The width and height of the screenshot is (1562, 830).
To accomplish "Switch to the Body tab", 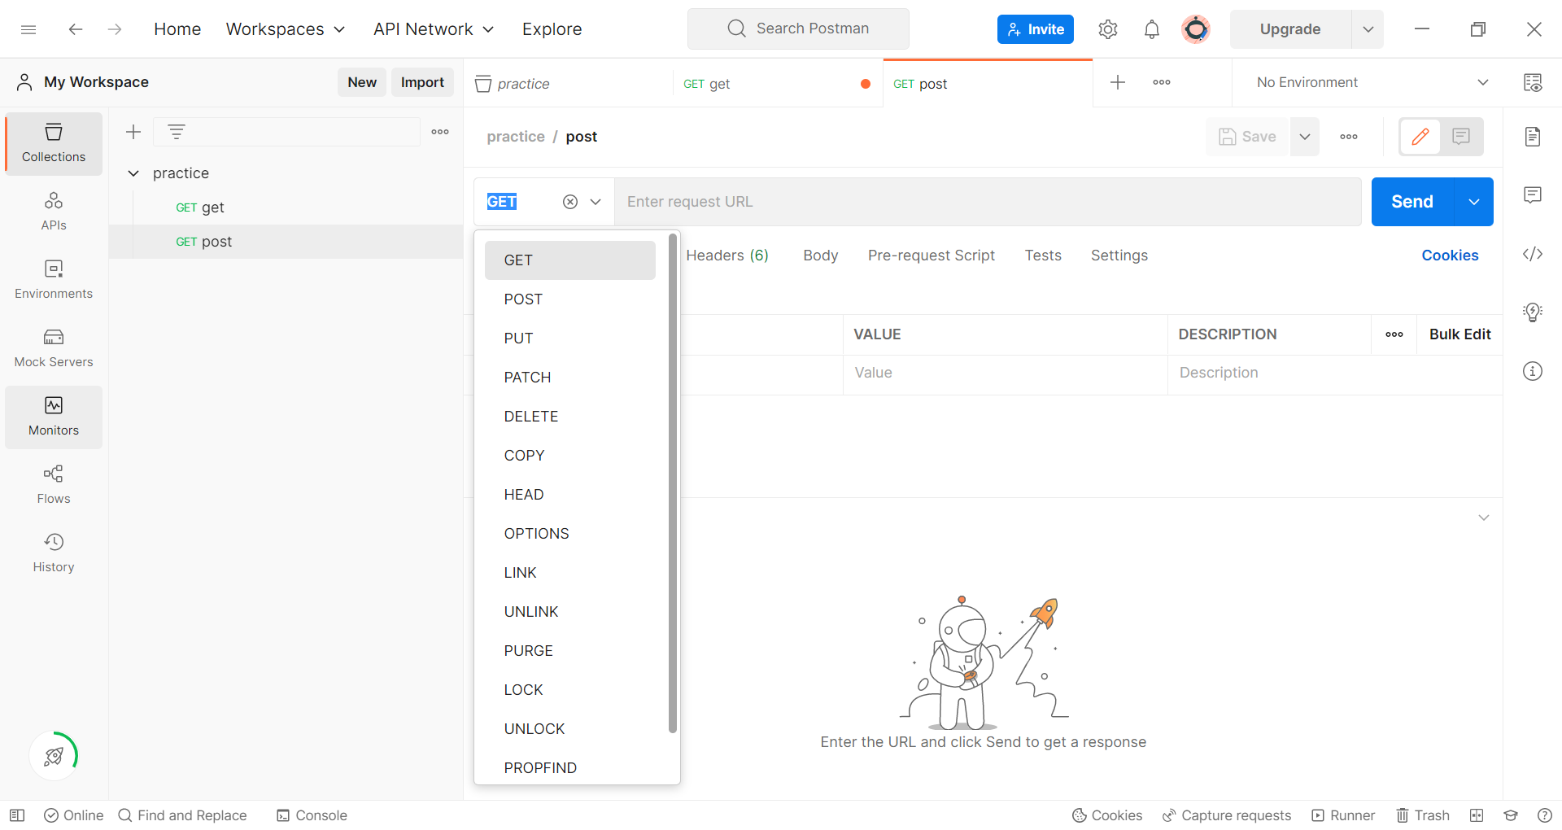I will tap(820, 256).
